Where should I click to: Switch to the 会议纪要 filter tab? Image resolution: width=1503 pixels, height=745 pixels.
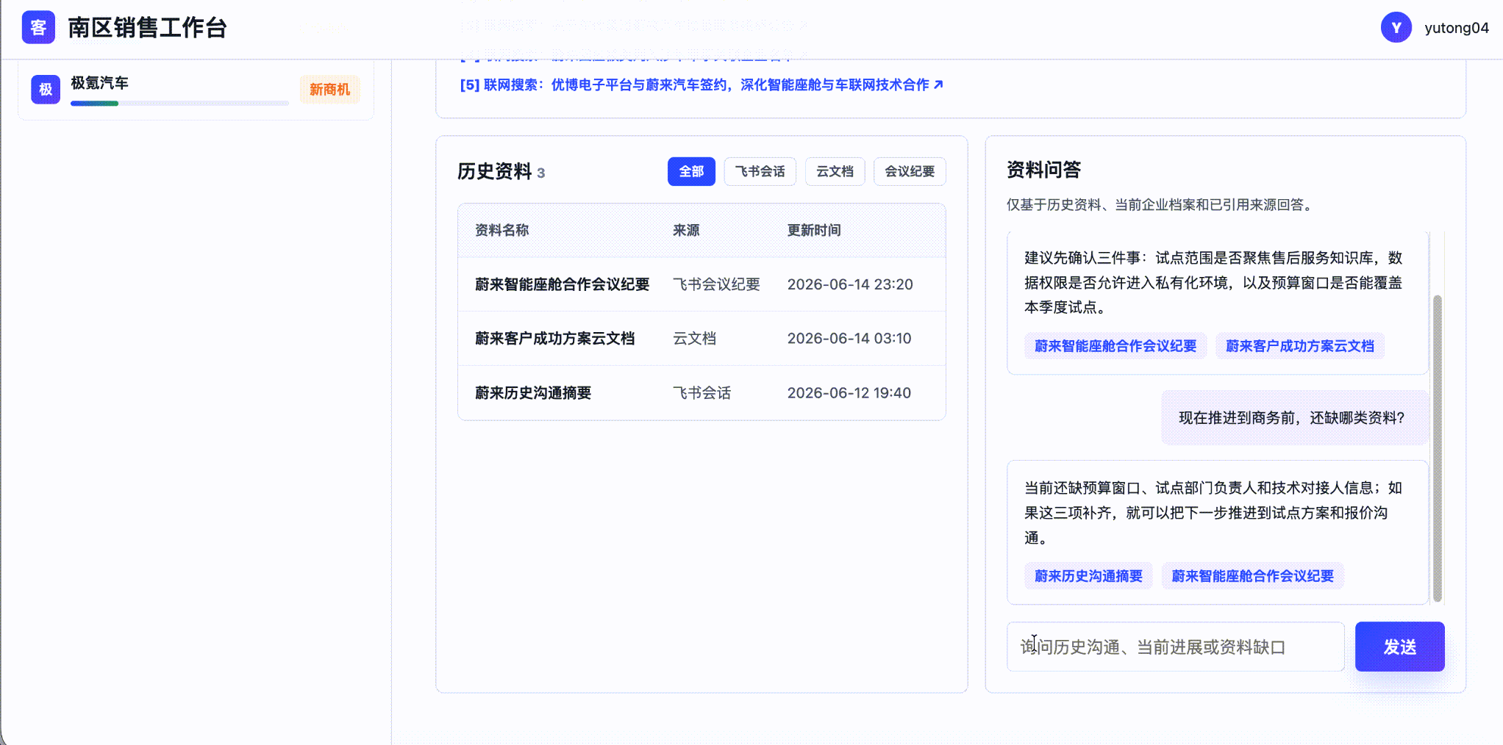click(910, 172)
